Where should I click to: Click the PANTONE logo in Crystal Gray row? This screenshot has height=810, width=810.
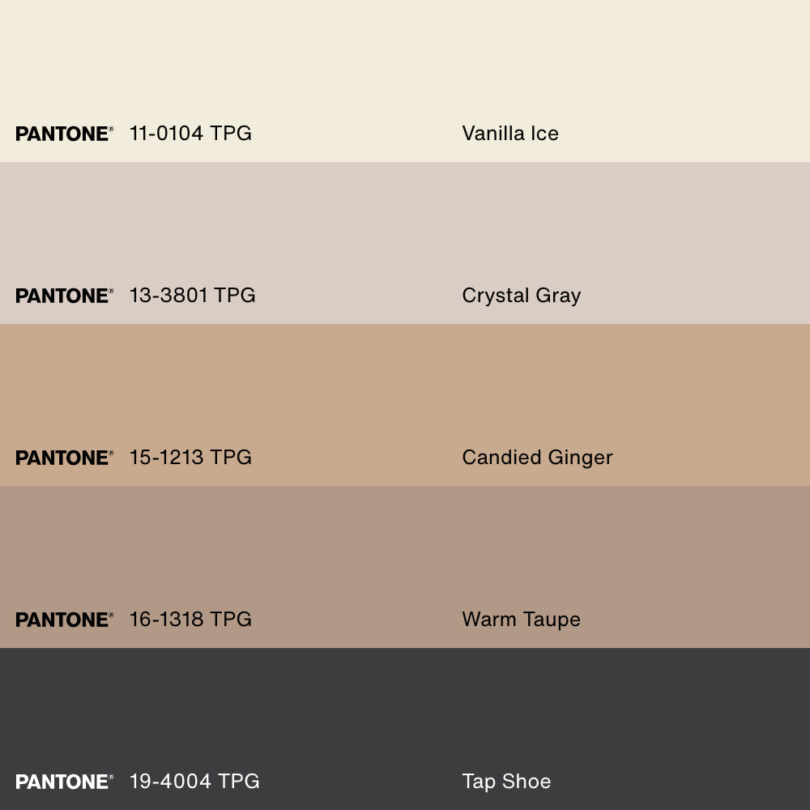[64, 296]
